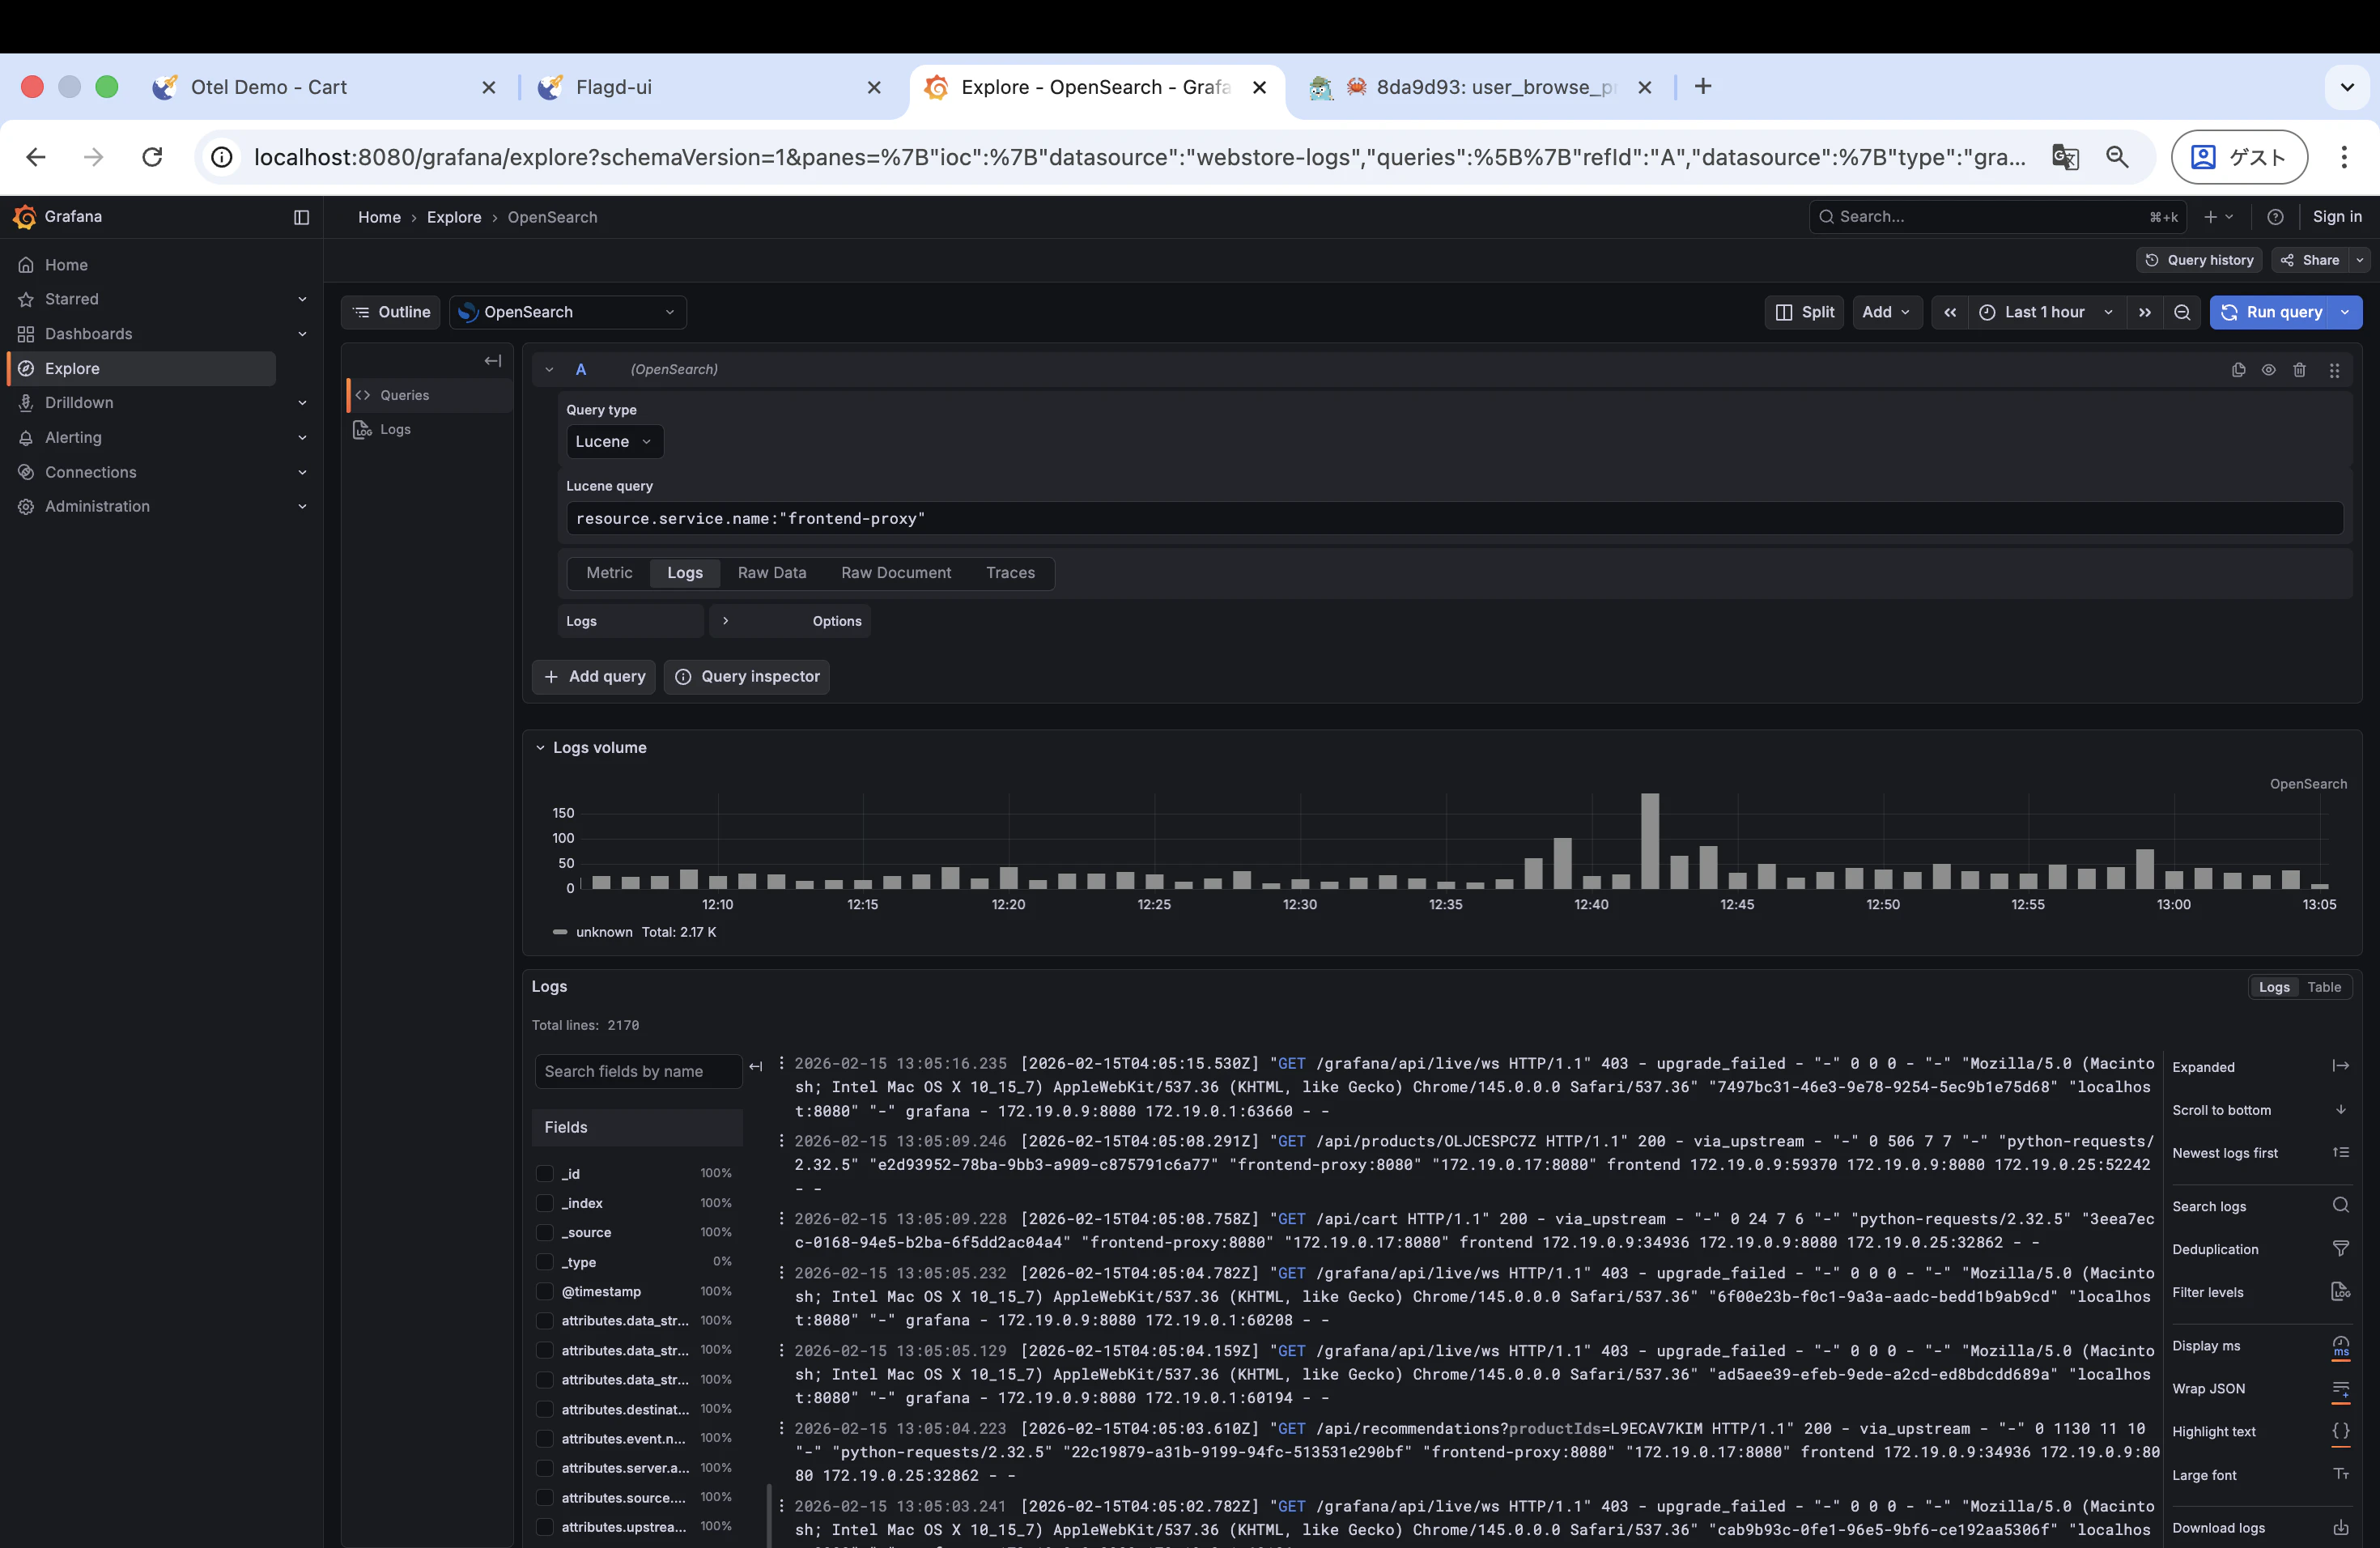Delete query A with trash icon
Viewport: 2380px width, 1548px height.
(x=2299, y=370)
